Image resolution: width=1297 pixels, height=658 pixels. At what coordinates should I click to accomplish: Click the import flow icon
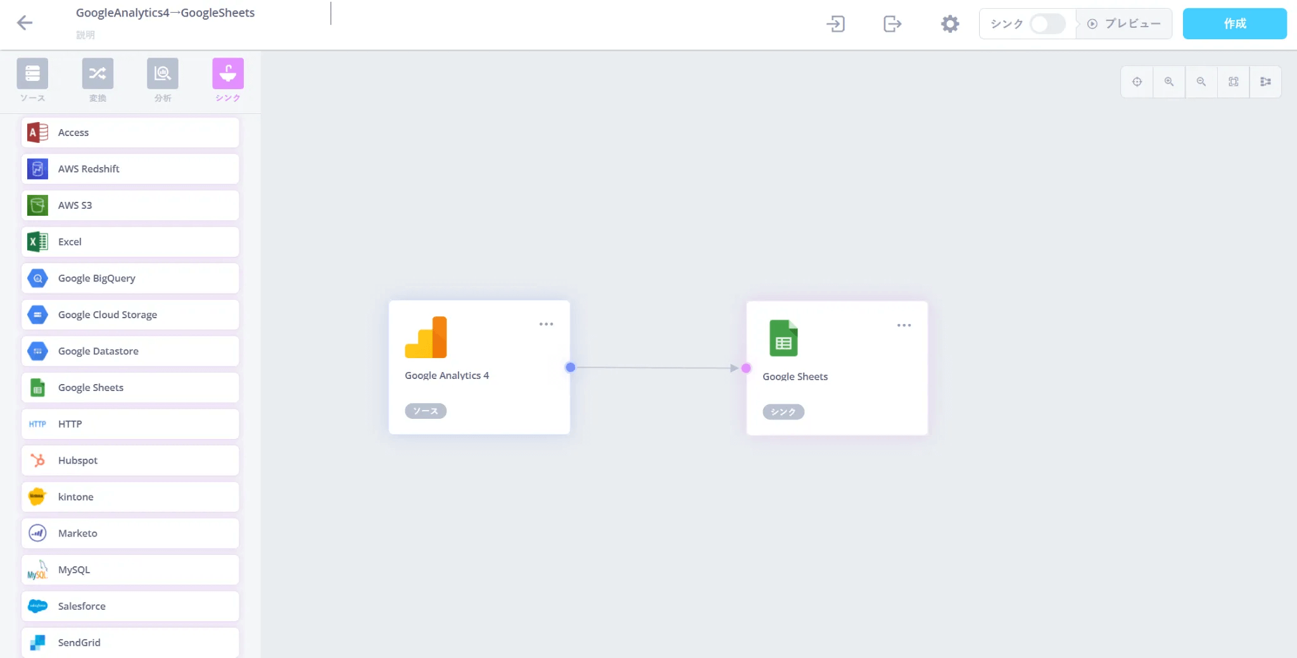[x=835, y=24]
